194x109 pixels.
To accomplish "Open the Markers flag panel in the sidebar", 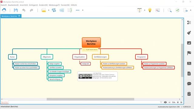I will pyautogui.click(x=189, y=53).
